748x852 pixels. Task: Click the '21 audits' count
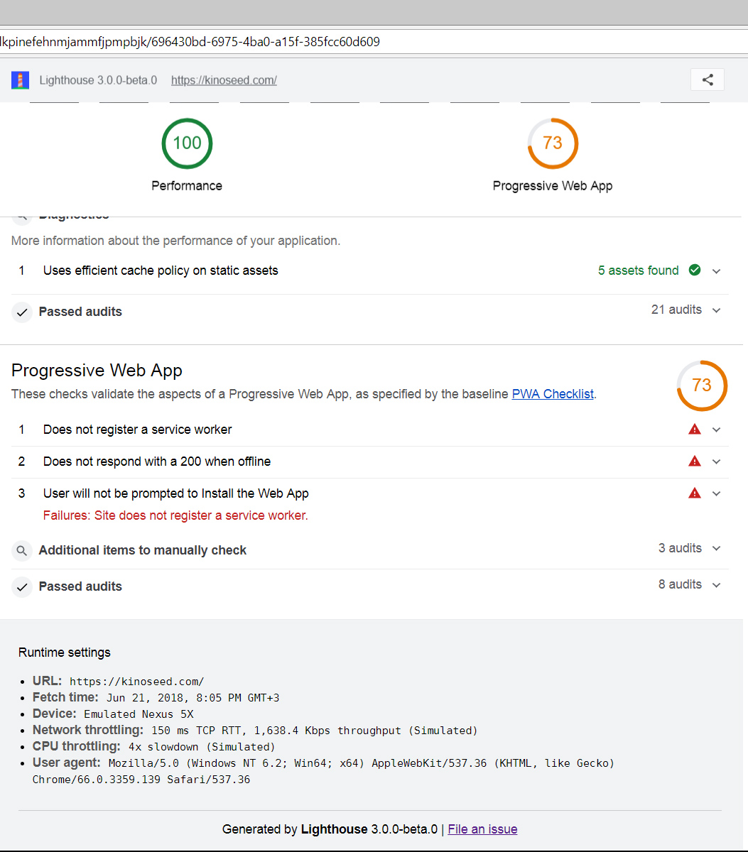(x=676, y=310)
